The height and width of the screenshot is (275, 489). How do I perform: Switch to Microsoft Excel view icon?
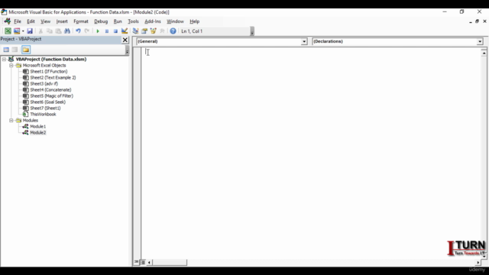[x=8, y=31]
